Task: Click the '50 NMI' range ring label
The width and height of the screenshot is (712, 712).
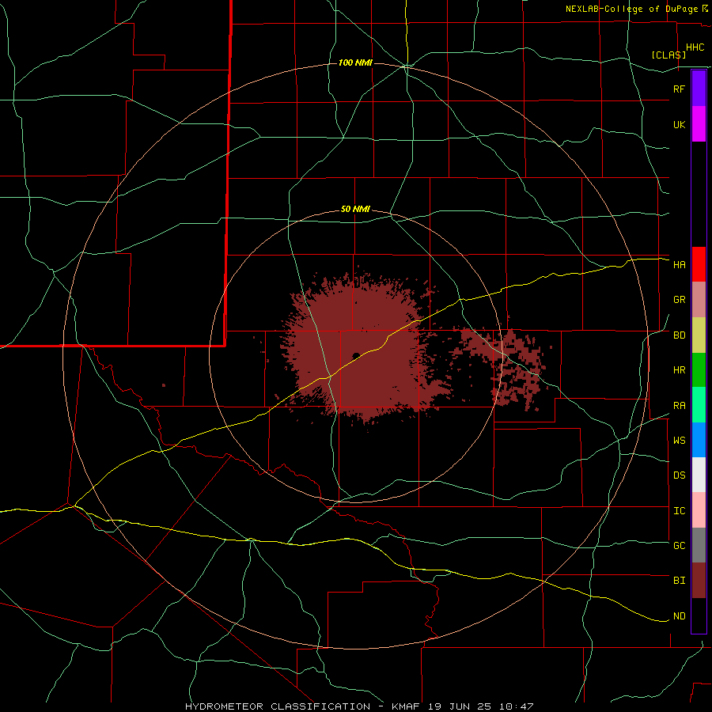Action: (x=355, y=209)
